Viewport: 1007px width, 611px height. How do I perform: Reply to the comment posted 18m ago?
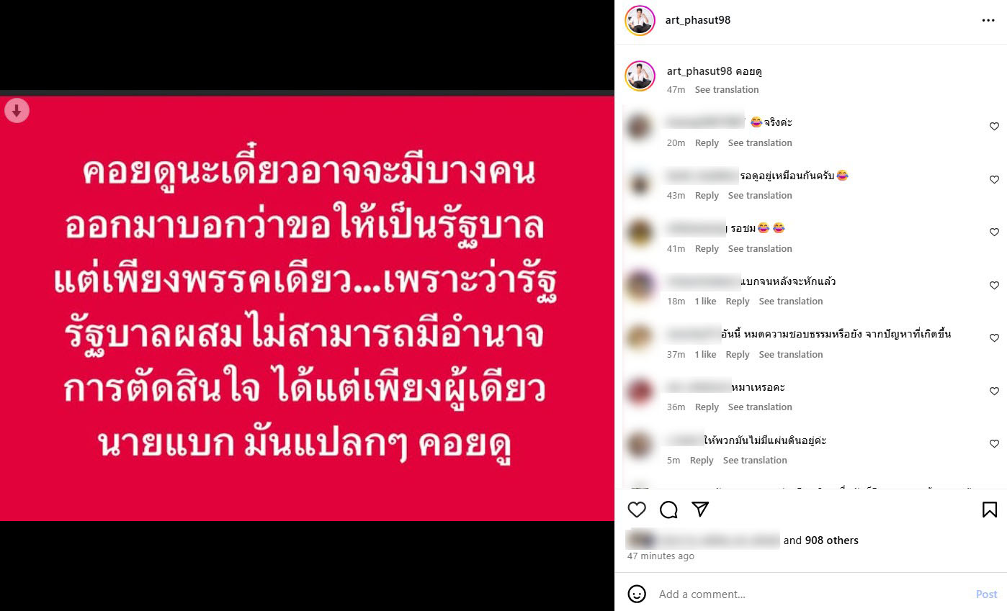pos(738,302)
